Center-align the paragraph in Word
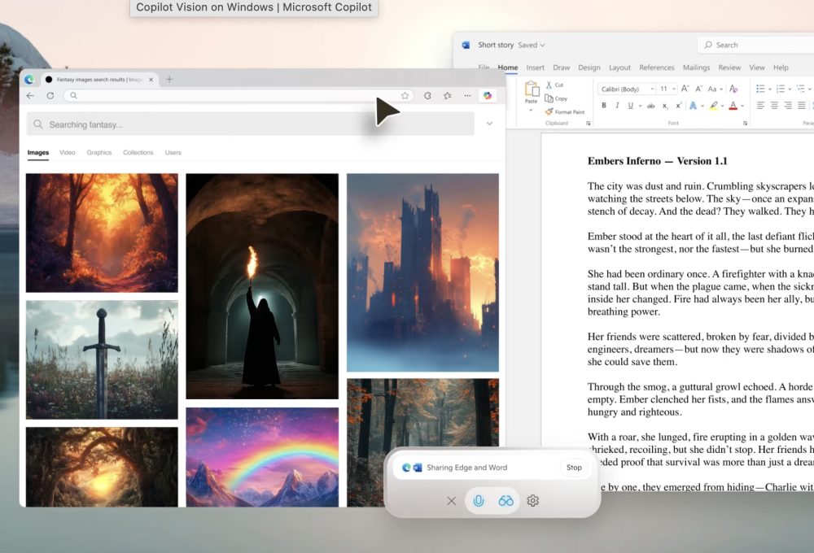This screenshot has height=553, width=814. pos(774,105)
